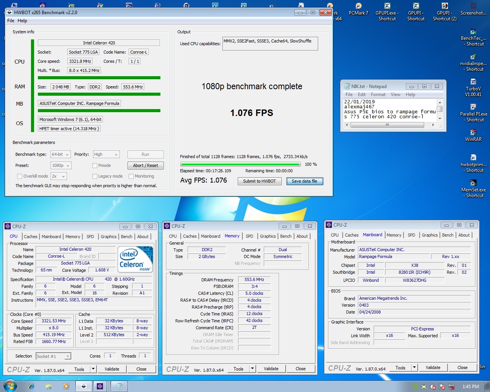This screenshot has height=392, width=490.
Task: Click inside the Notepad text area
Action: pos(390,110)
